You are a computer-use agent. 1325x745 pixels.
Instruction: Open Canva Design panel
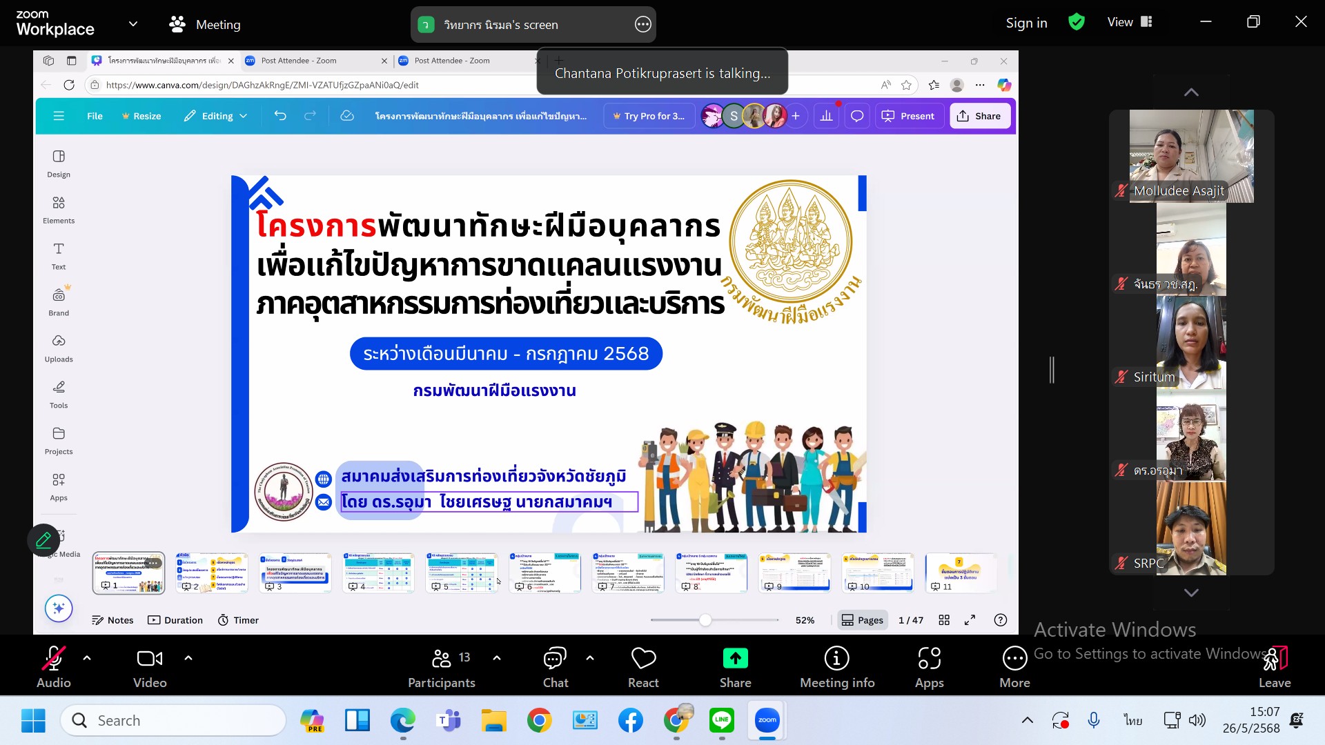click(x=59, y=163)
